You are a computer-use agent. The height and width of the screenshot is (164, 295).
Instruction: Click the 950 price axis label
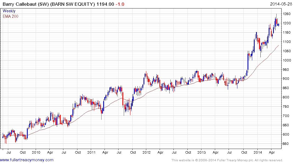pyautogui.click(x=286, y=69)
